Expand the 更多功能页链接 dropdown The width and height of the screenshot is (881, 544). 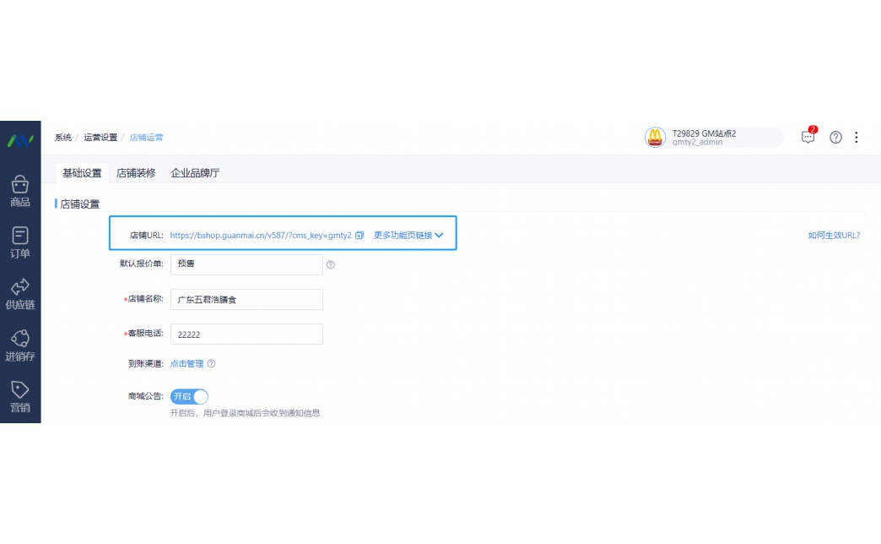[x=405, y=236]
